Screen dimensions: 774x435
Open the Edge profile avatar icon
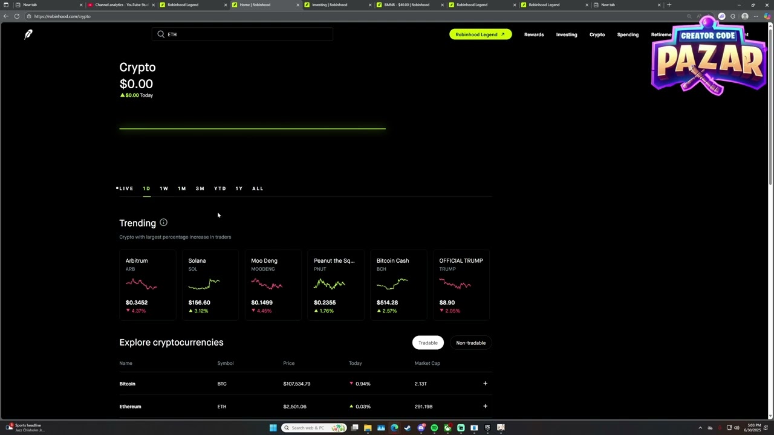[745, 16]
